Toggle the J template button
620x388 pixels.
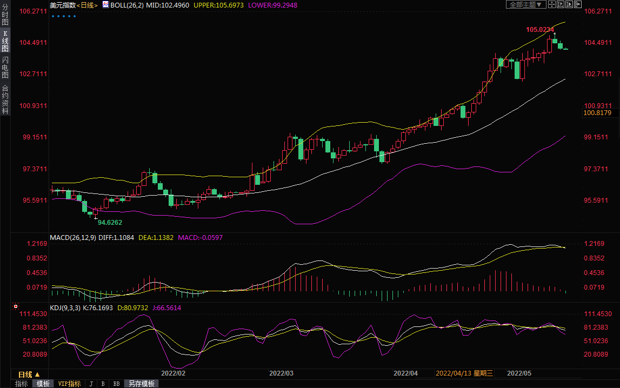91,384
